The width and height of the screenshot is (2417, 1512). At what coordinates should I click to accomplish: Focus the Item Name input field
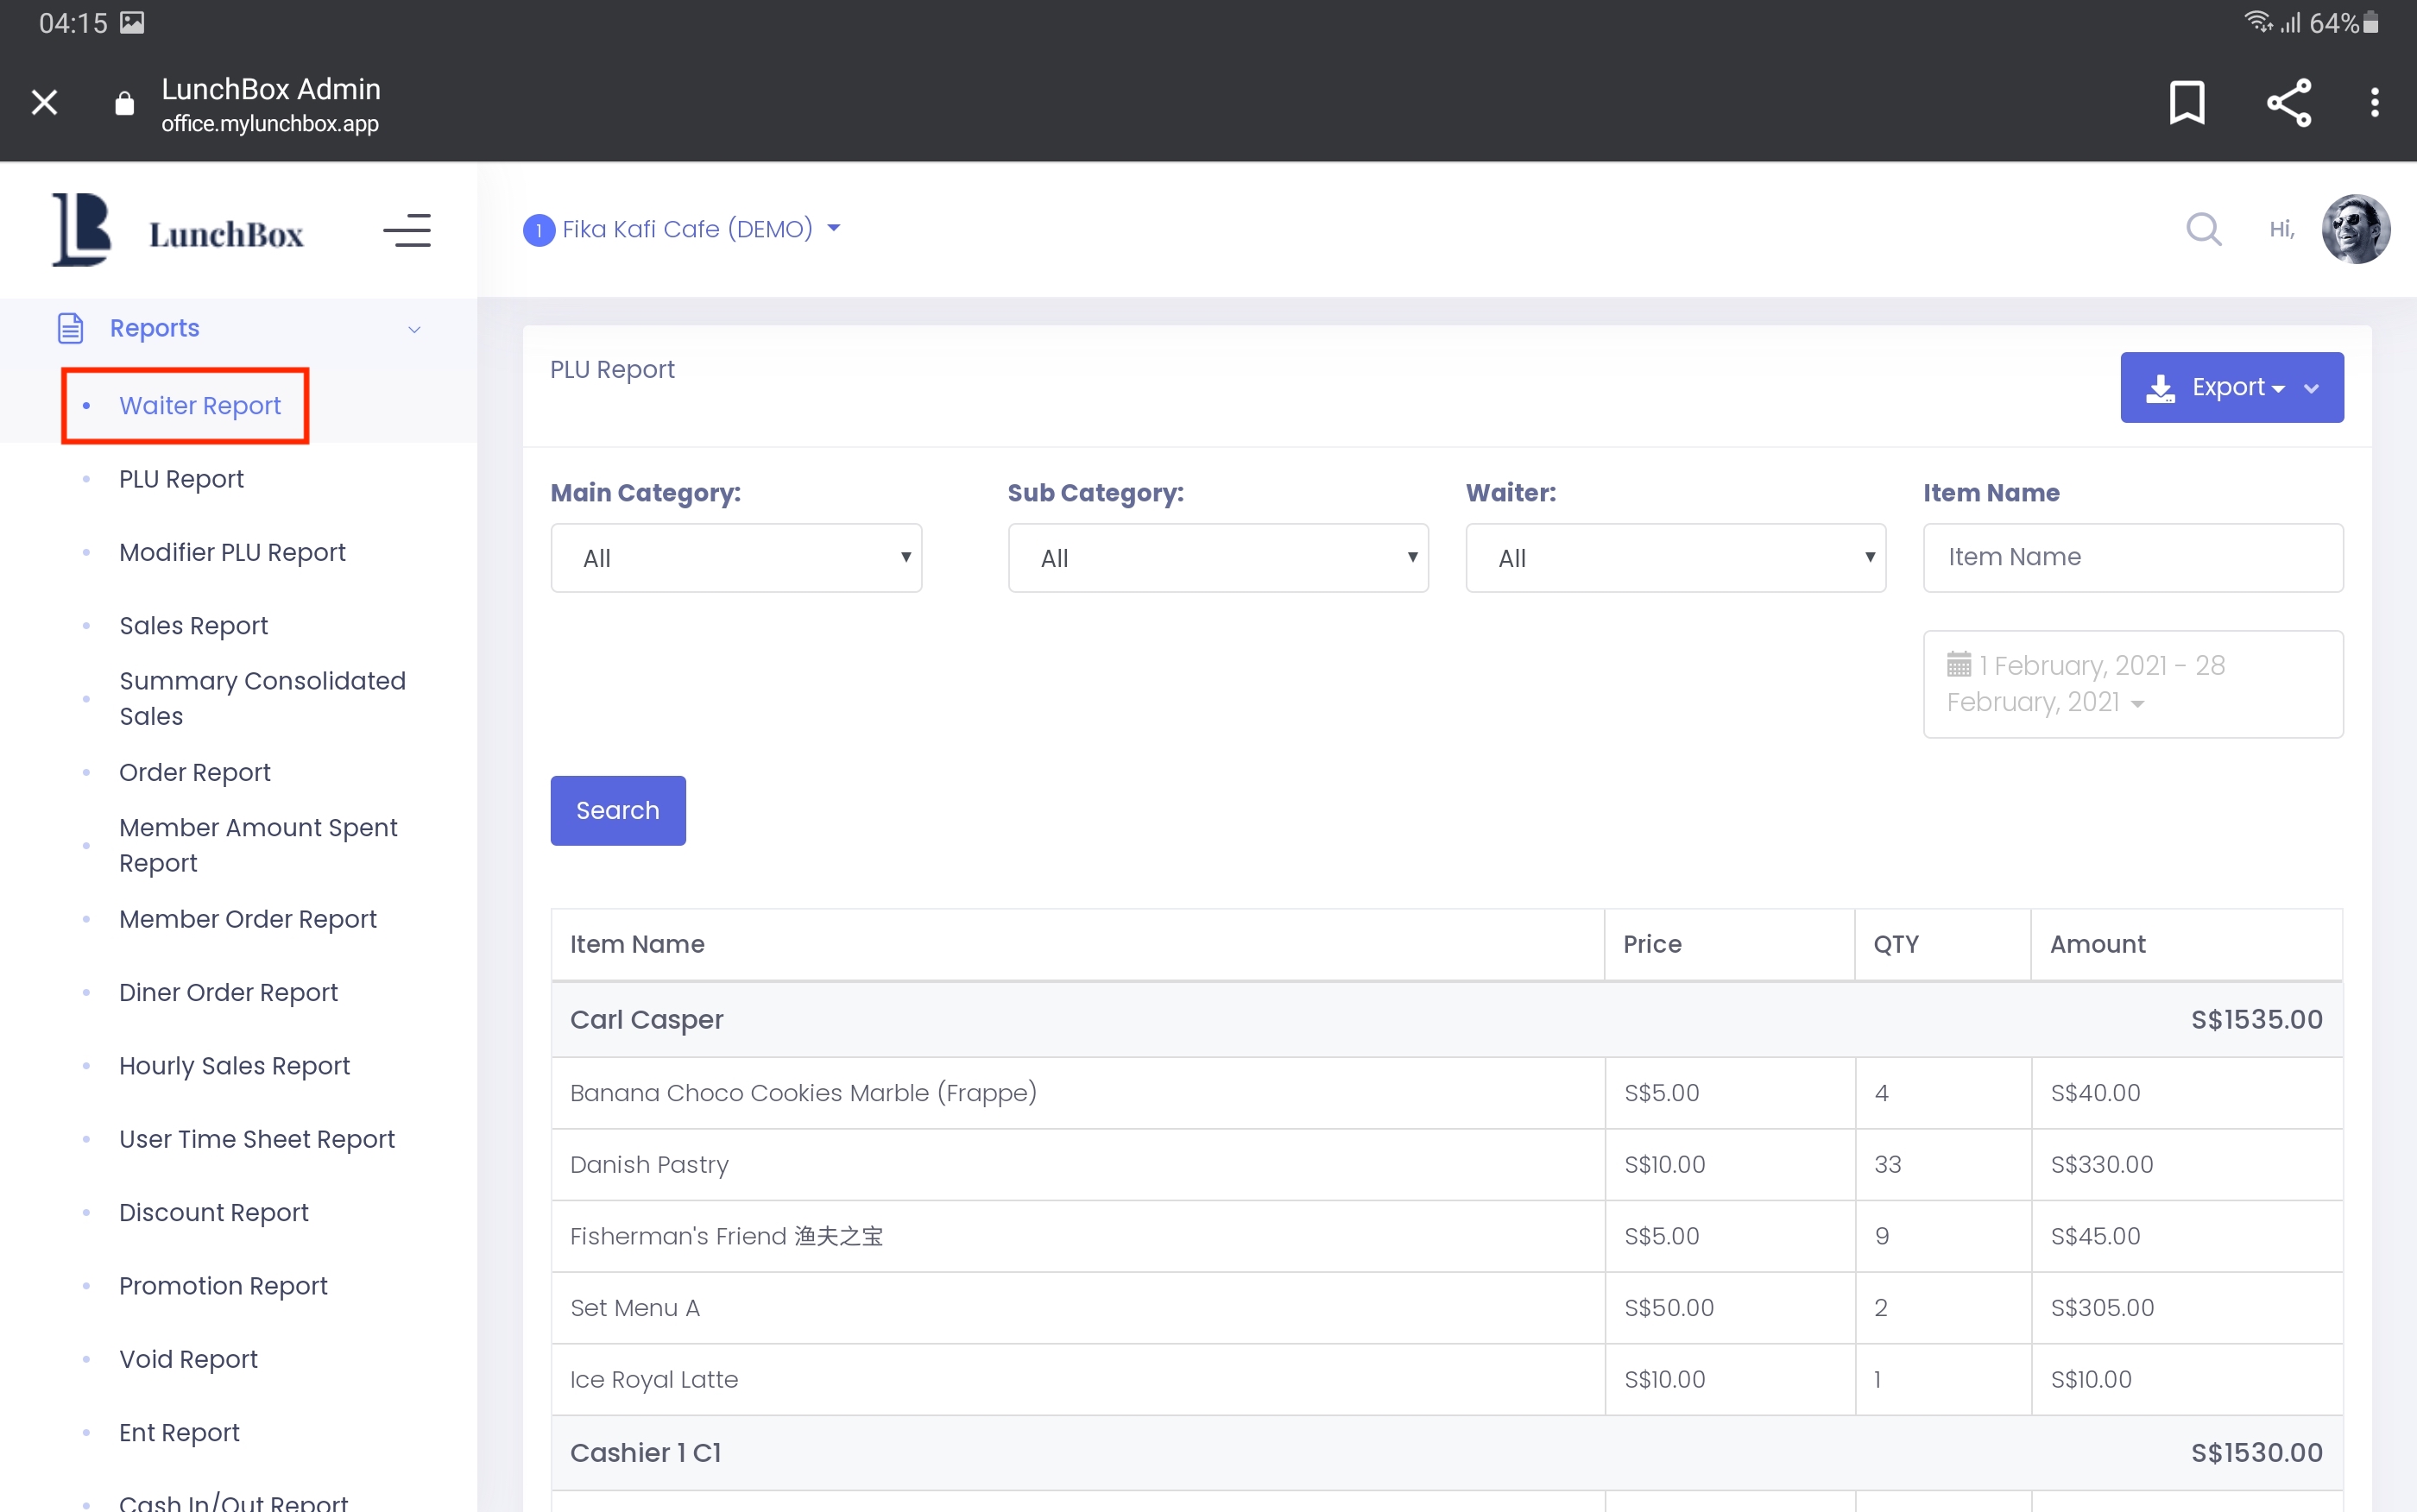pyautogui.click(x=2132, y=558)
